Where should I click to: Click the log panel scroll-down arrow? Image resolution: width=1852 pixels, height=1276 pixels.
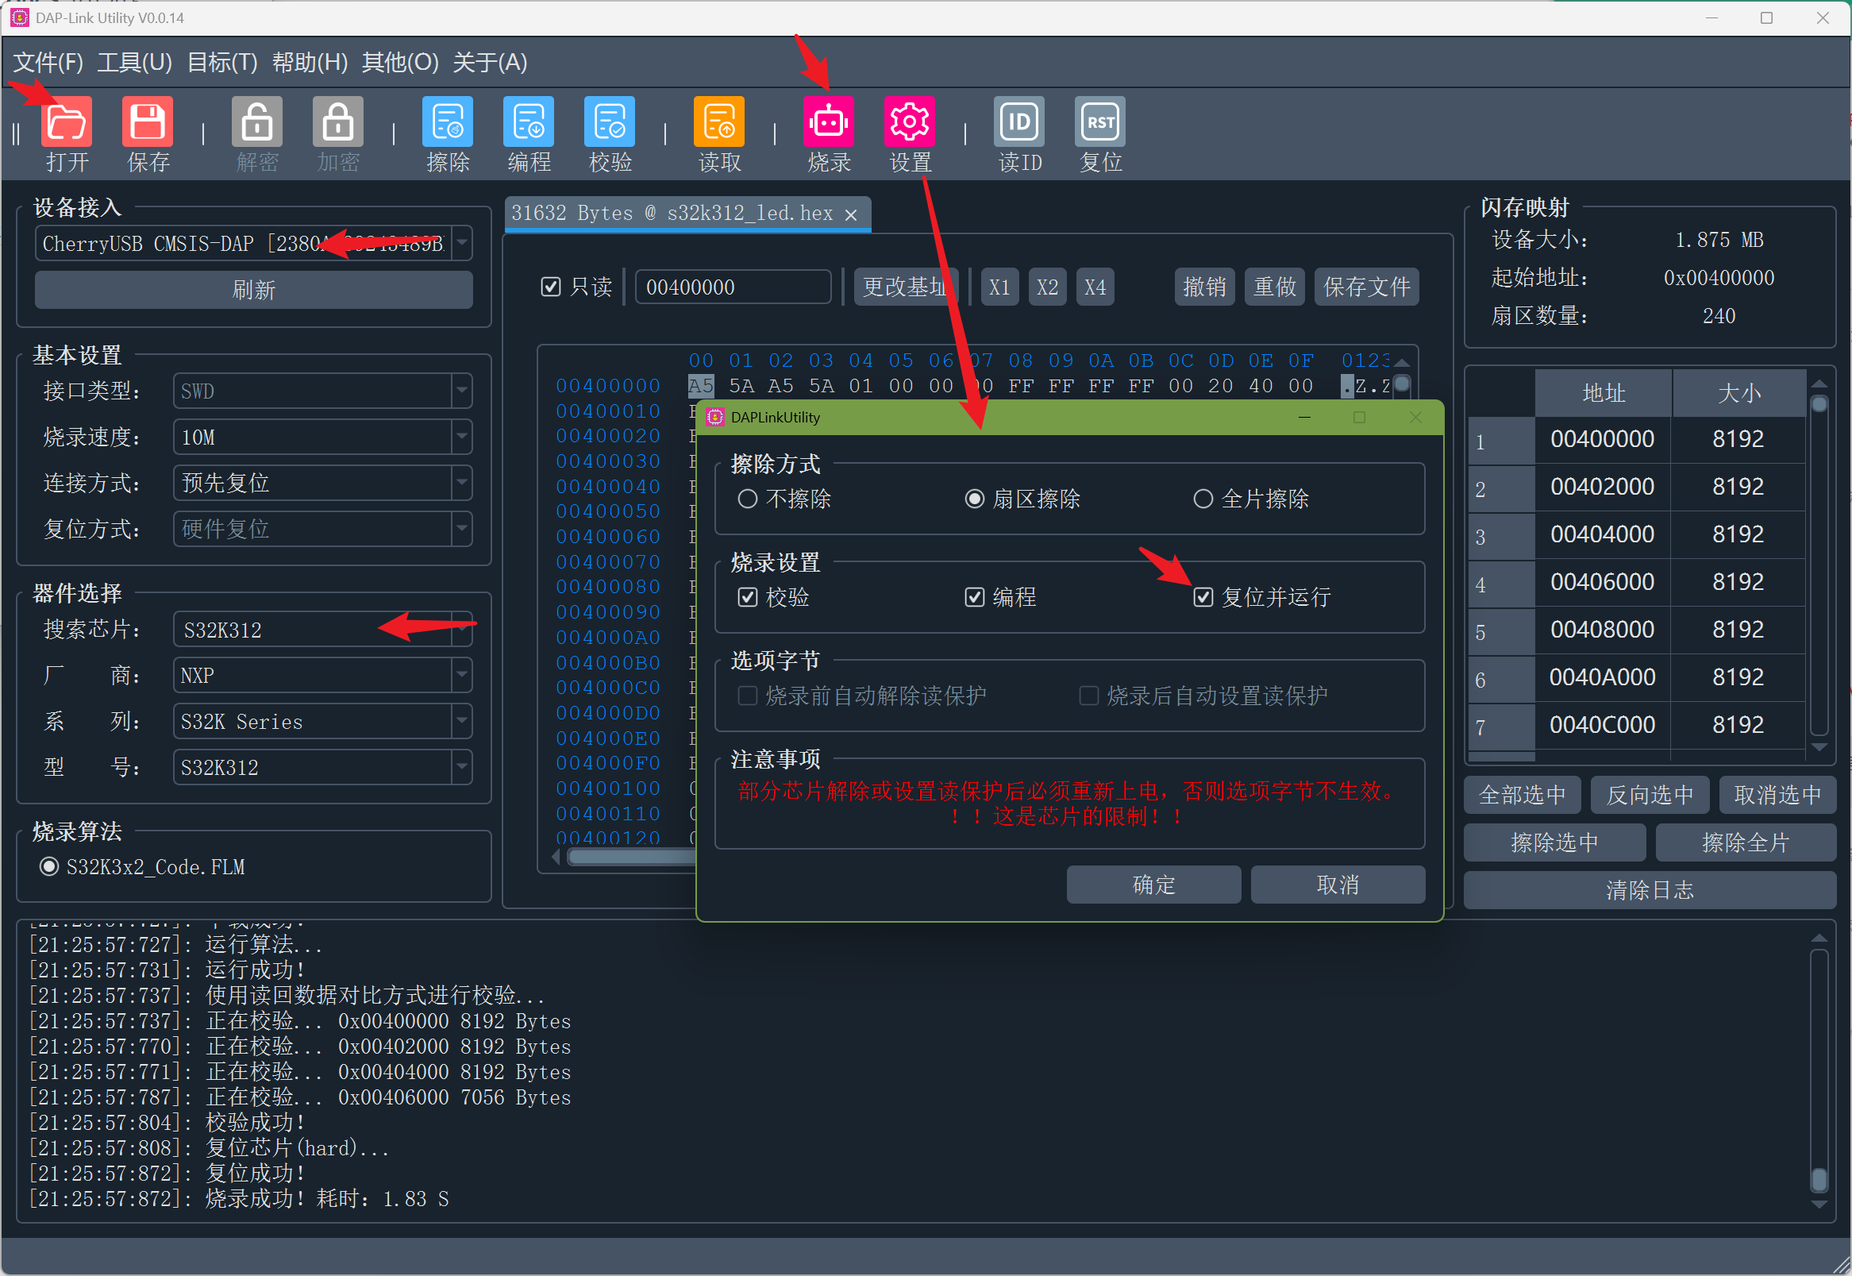pos(1819,1204)
